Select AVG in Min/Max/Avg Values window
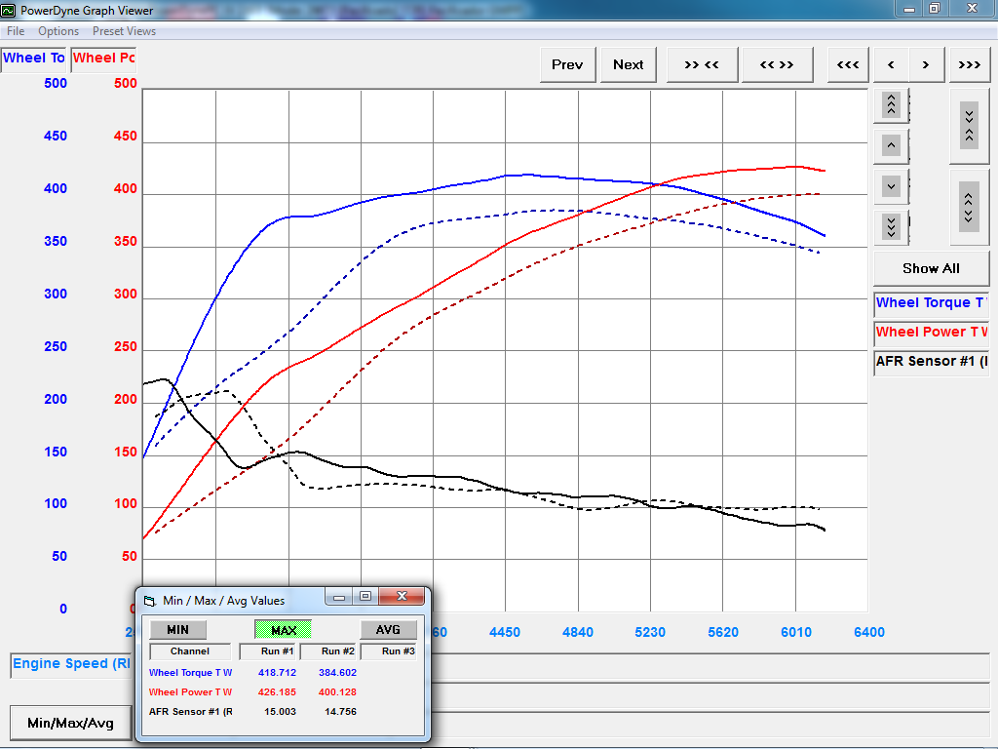Viewport: 998px width, 749px height. (x=388, y=630)
